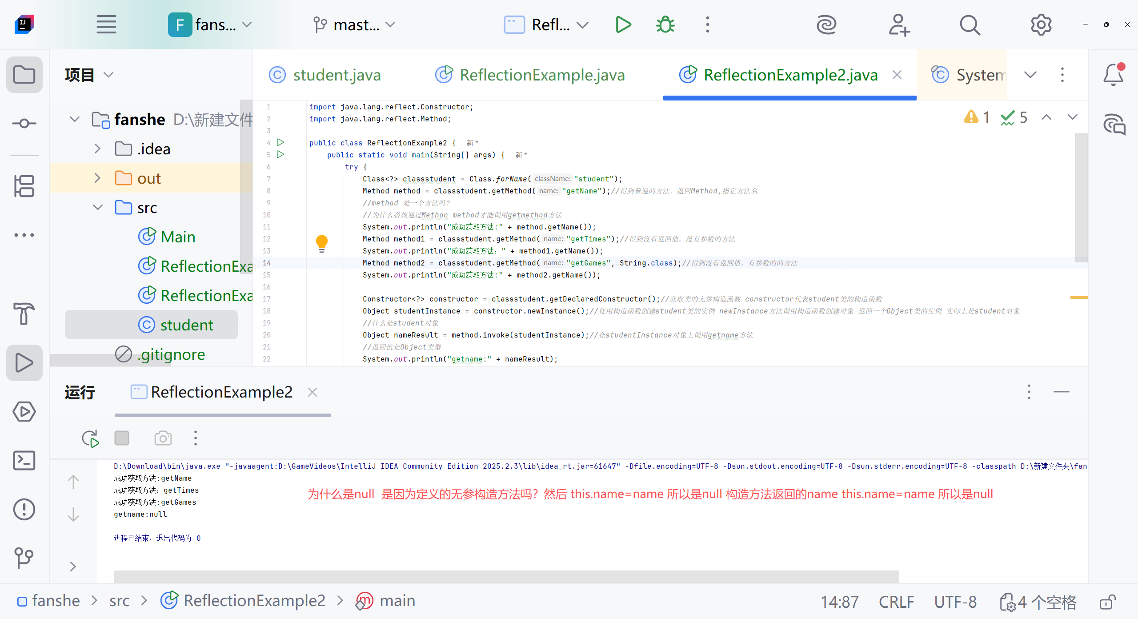Open the Notifications bell panel
Image resolution: width=1138 pixels, height=619 pixels.
(x=1114, y=75)
